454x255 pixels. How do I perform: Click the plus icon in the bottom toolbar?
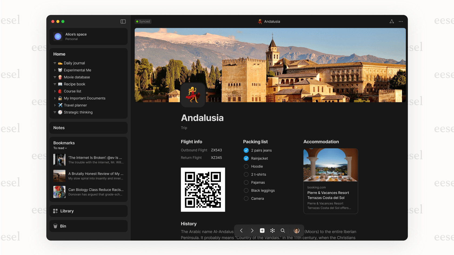coord(262,230)
